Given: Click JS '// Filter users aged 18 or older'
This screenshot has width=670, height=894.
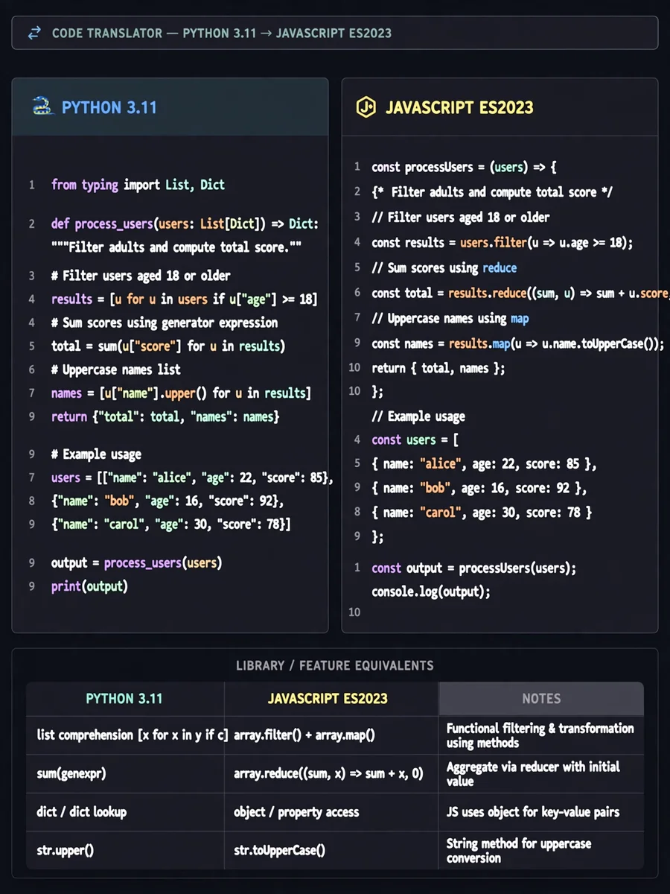Looking at the screenshot, I should click(x=461, y=218).
